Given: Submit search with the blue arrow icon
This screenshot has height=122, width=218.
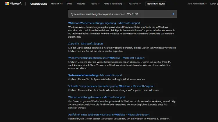Looking at the screenshot, I should (173, 14).
